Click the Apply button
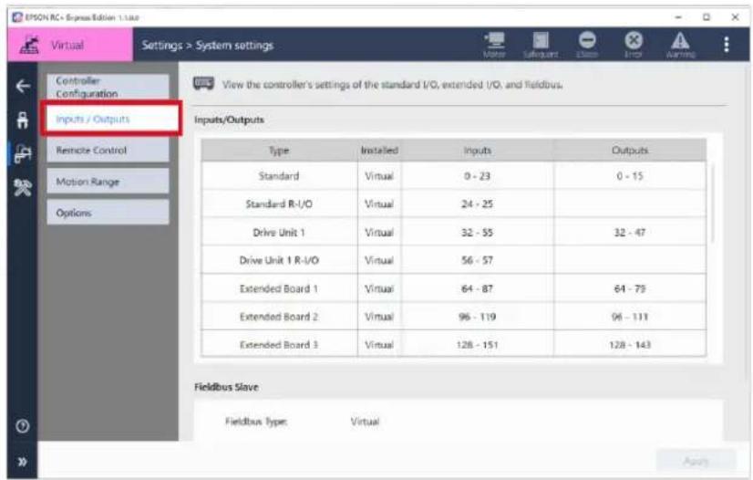The image size is (753, 480). point(696,461)
